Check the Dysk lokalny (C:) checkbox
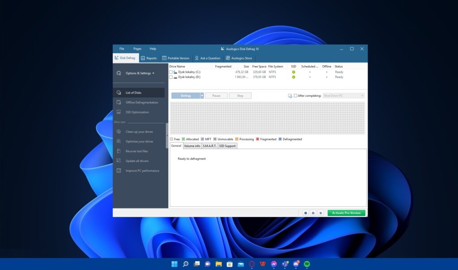 (x=171, y=72)
